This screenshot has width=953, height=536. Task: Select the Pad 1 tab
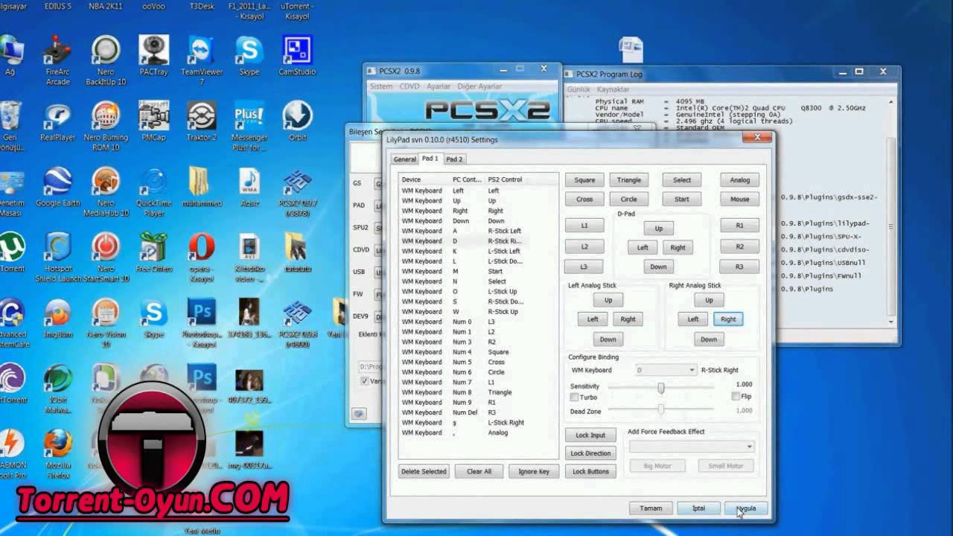(430, 159)
